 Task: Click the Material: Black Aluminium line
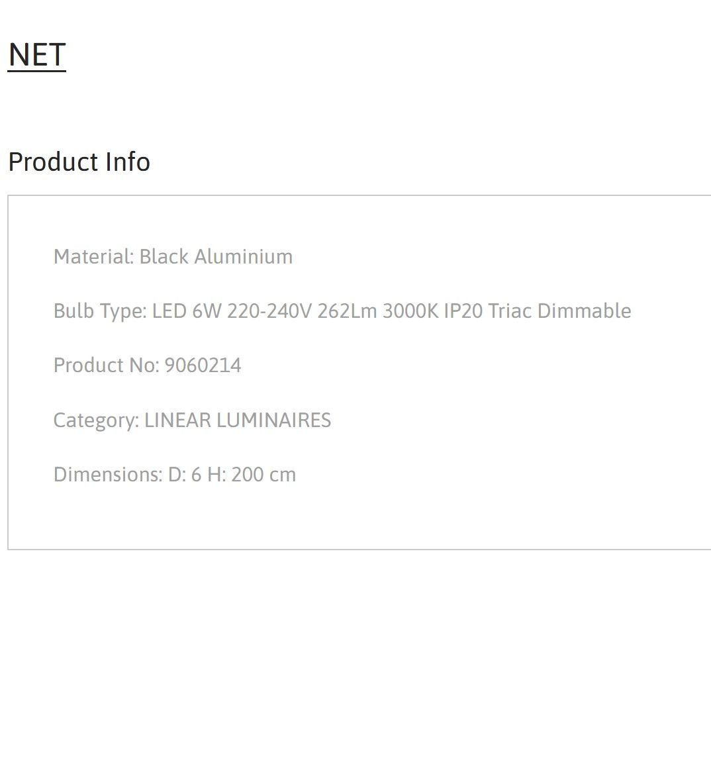(173, 257)
